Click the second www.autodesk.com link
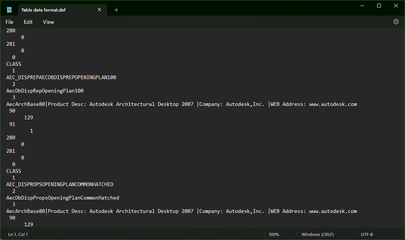The width and height of the screenshot is (405, 240). 333,211
